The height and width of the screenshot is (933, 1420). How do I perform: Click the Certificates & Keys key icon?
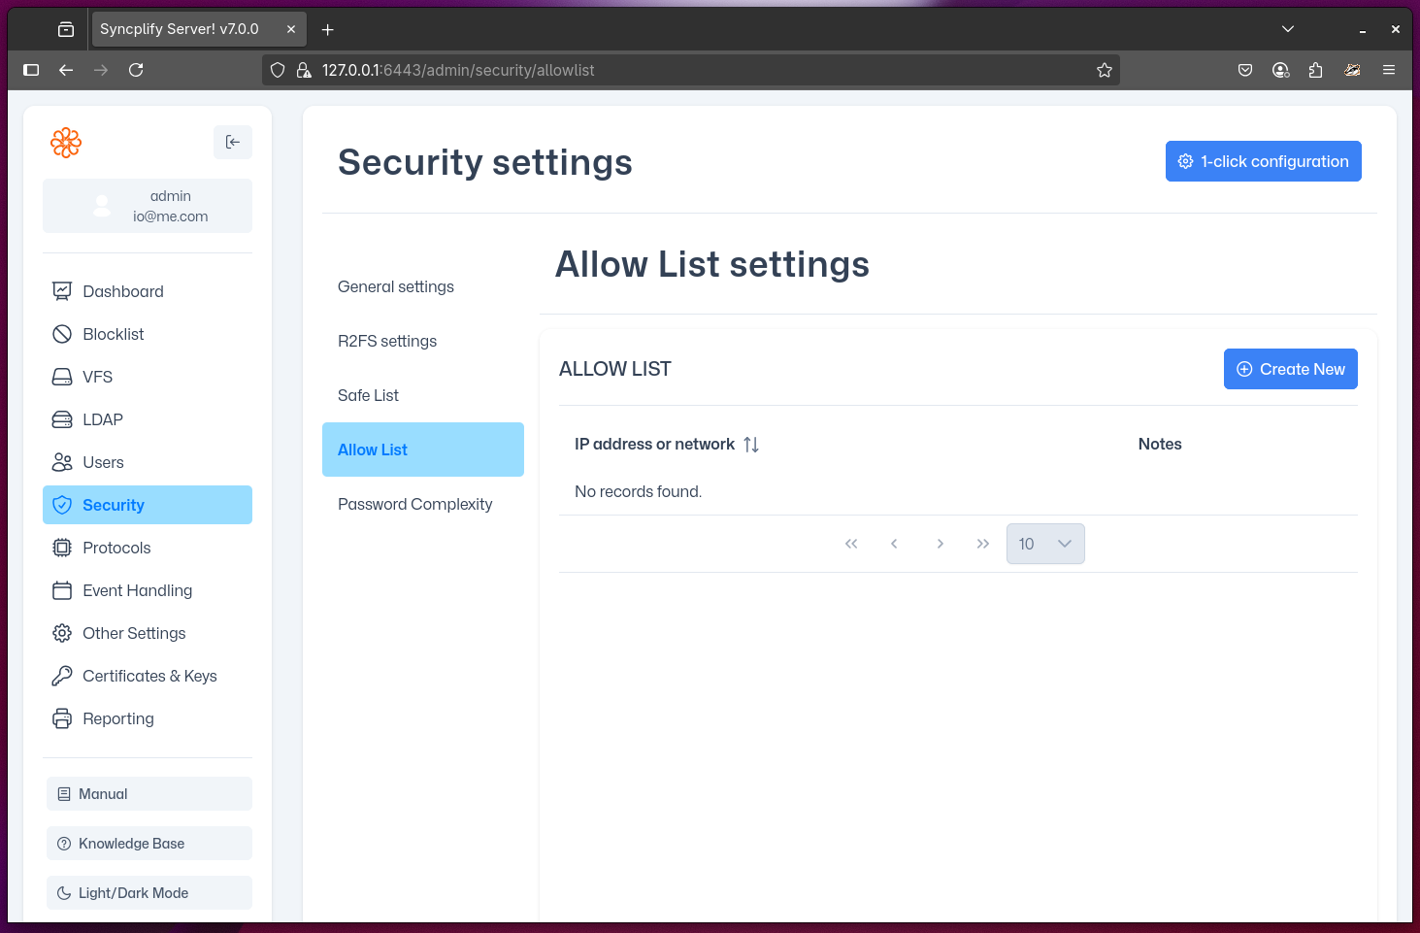(62, 676)
